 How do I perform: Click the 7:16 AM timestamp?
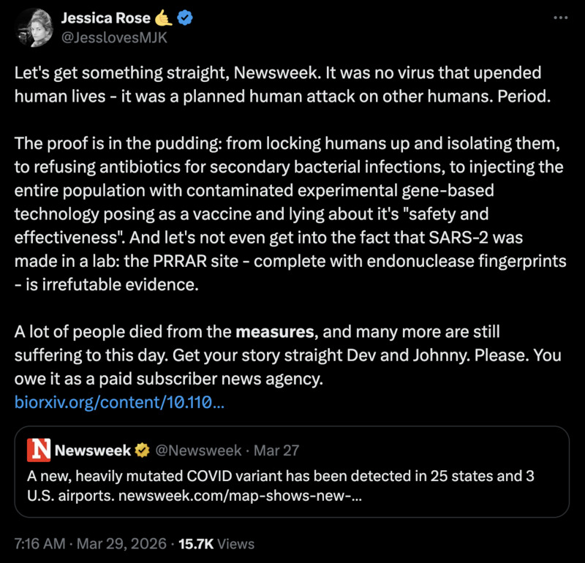[39, 543]
